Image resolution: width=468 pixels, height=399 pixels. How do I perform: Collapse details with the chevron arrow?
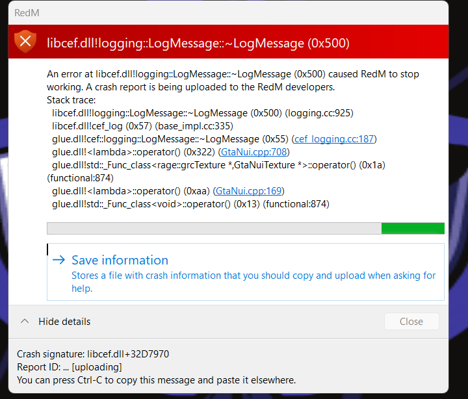[x=25, y=321]
